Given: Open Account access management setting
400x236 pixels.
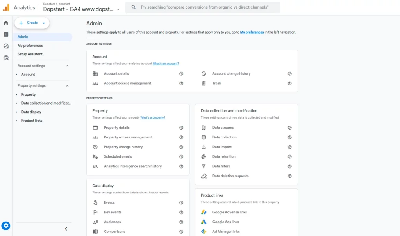Looking at the screenshot, I should (x=127, y=83).
